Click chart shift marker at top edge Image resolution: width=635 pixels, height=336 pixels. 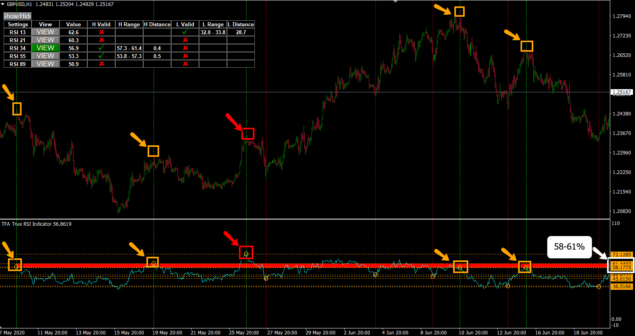click(395, 2)
